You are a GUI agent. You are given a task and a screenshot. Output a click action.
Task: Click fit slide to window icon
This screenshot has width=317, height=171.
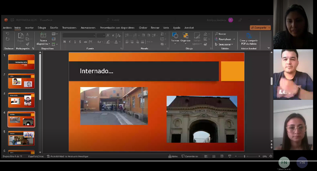point(270,156)
